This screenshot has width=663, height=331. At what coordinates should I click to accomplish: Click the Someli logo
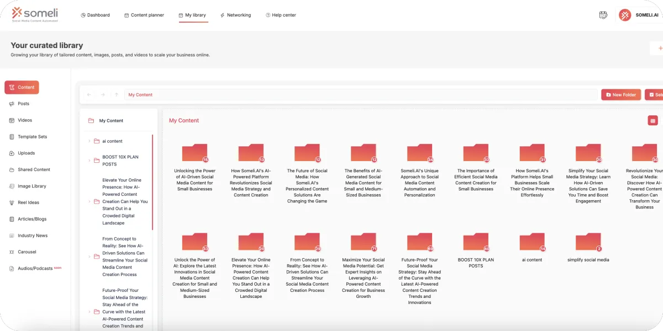[x=35, y=14]
